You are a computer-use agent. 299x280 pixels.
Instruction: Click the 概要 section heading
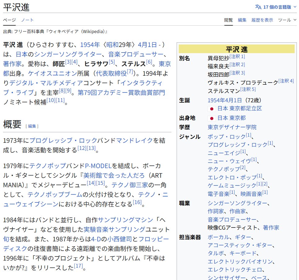point(12,124)
